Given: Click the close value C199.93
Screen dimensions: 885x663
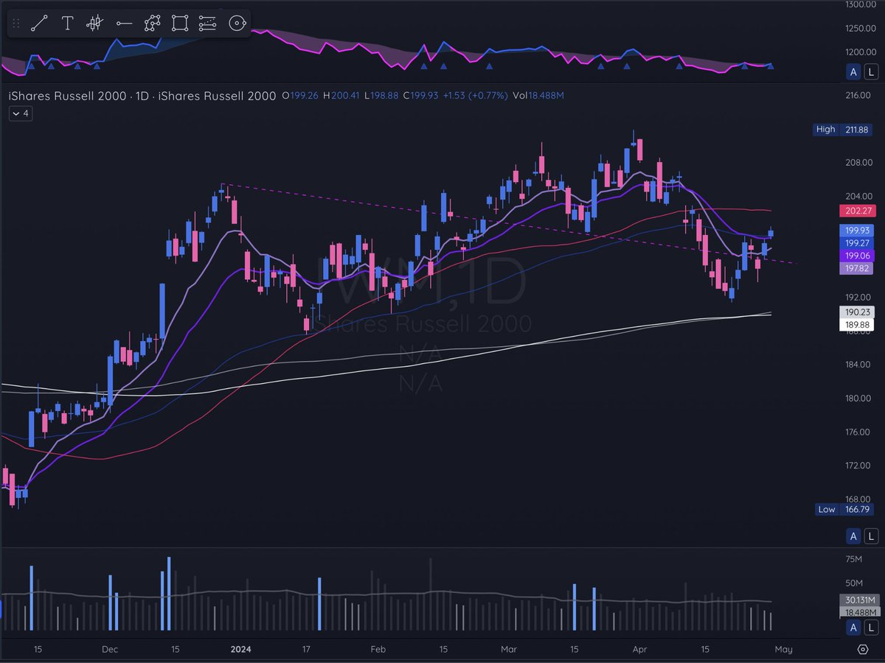Looking at the screenshot, I should 420,96.
